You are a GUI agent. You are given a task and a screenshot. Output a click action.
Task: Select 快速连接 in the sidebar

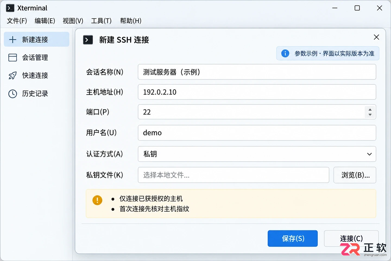coord(37,76)
